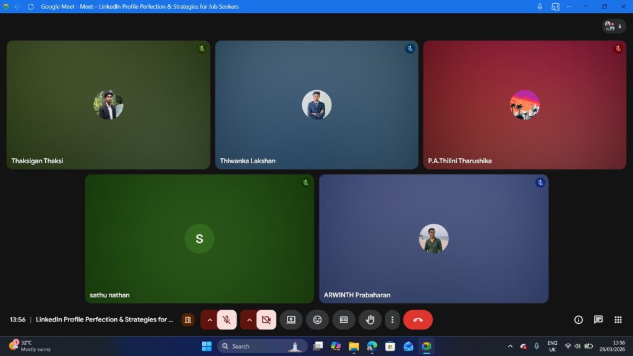Screen dimensions: 633x356
Task: Open the in-call chat panel
Action: 598,320
